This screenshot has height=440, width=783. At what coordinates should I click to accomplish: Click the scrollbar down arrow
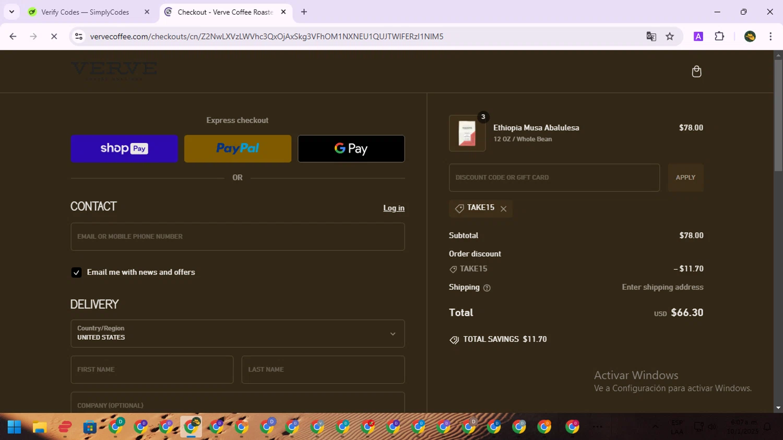click(x=778, y=408)
